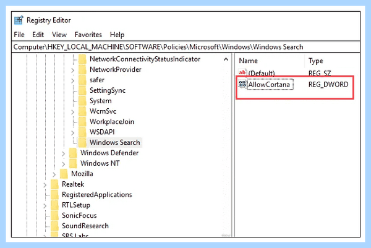Expand the Mozilla key
Screen dimensions: 371x248
54,174
